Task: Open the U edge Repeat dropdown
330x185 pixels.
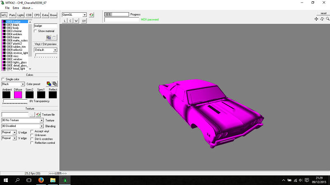Action: click(x=14, y=132)
